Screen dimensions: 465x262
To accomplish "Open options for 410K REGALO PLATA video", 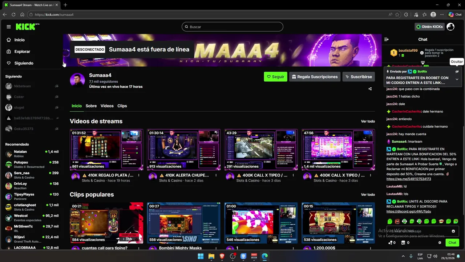I will click(139, 175).
